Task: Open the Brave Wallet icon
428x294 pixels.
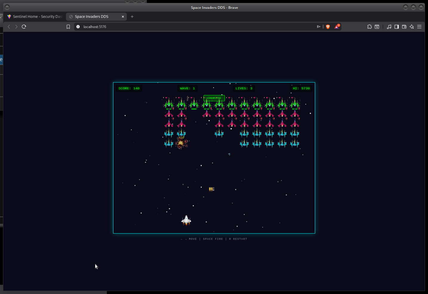Action: click(x=404, y=27)
